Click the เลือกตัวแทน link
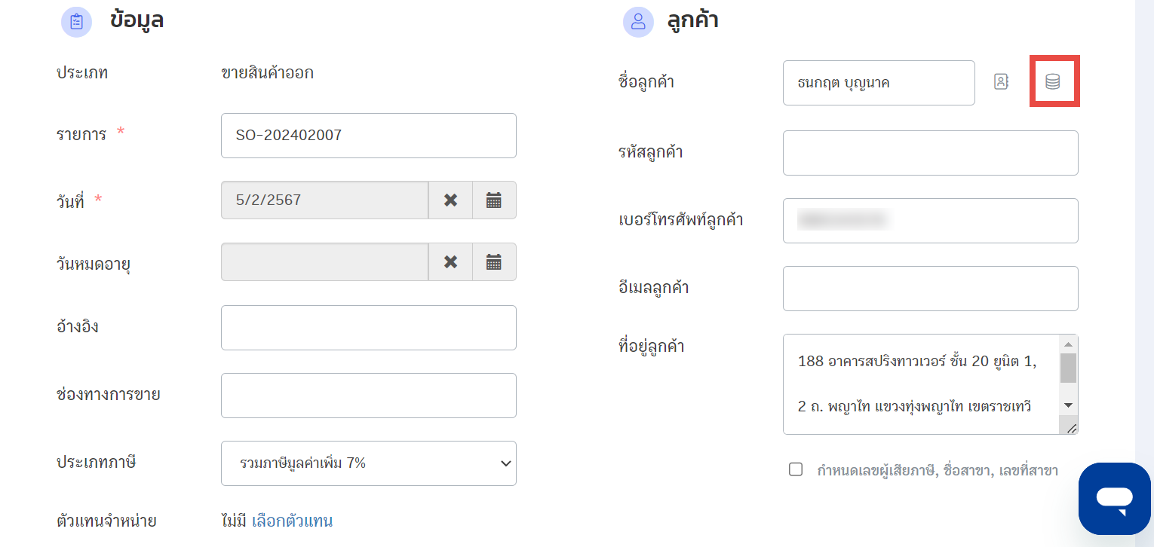This screenshot has height=547, width=1154. [292, 521]
